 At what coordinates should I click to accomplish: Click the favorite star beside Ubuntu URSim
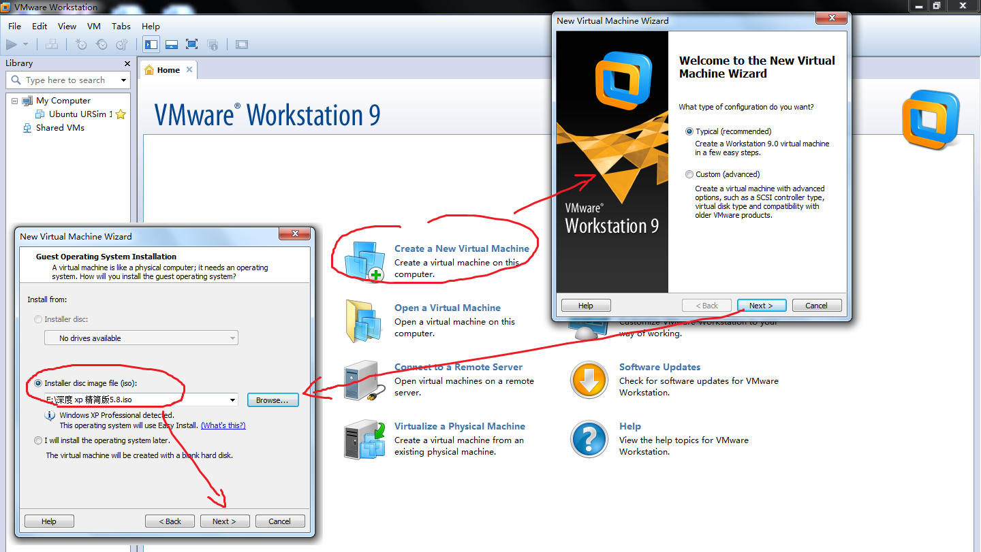pos(121,114)
